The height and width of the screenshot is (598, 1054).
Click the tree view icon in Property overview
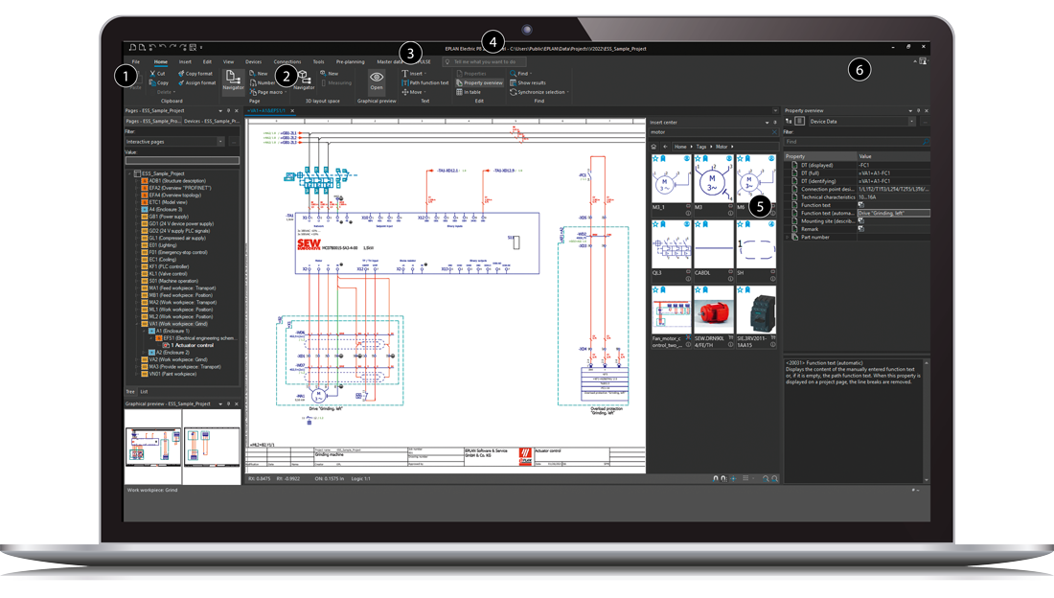(x=790, y=121)
